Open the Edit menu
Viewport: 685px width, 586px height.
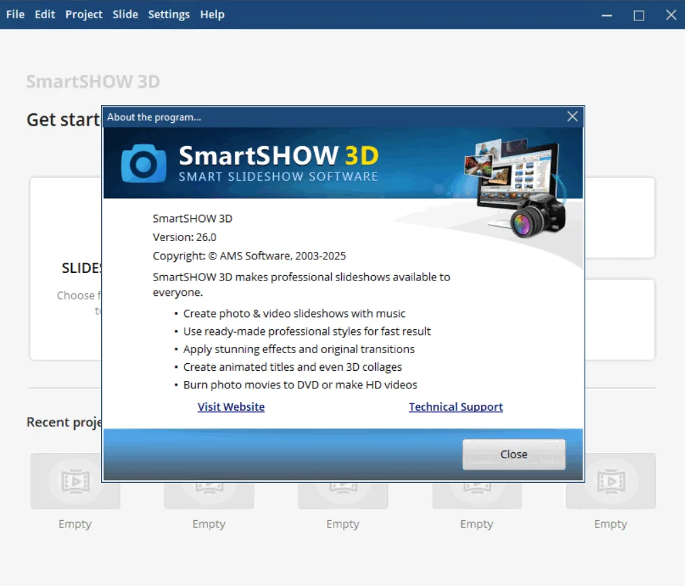point(45,14)
